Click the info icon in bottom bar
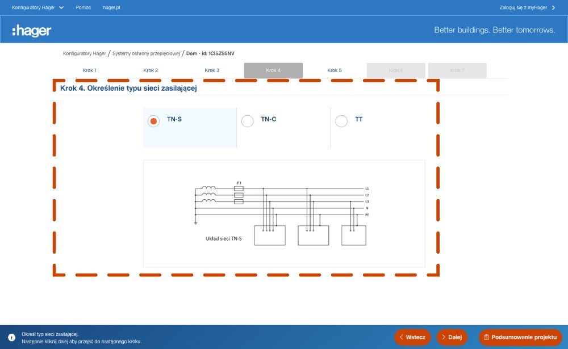 point(11,337)
